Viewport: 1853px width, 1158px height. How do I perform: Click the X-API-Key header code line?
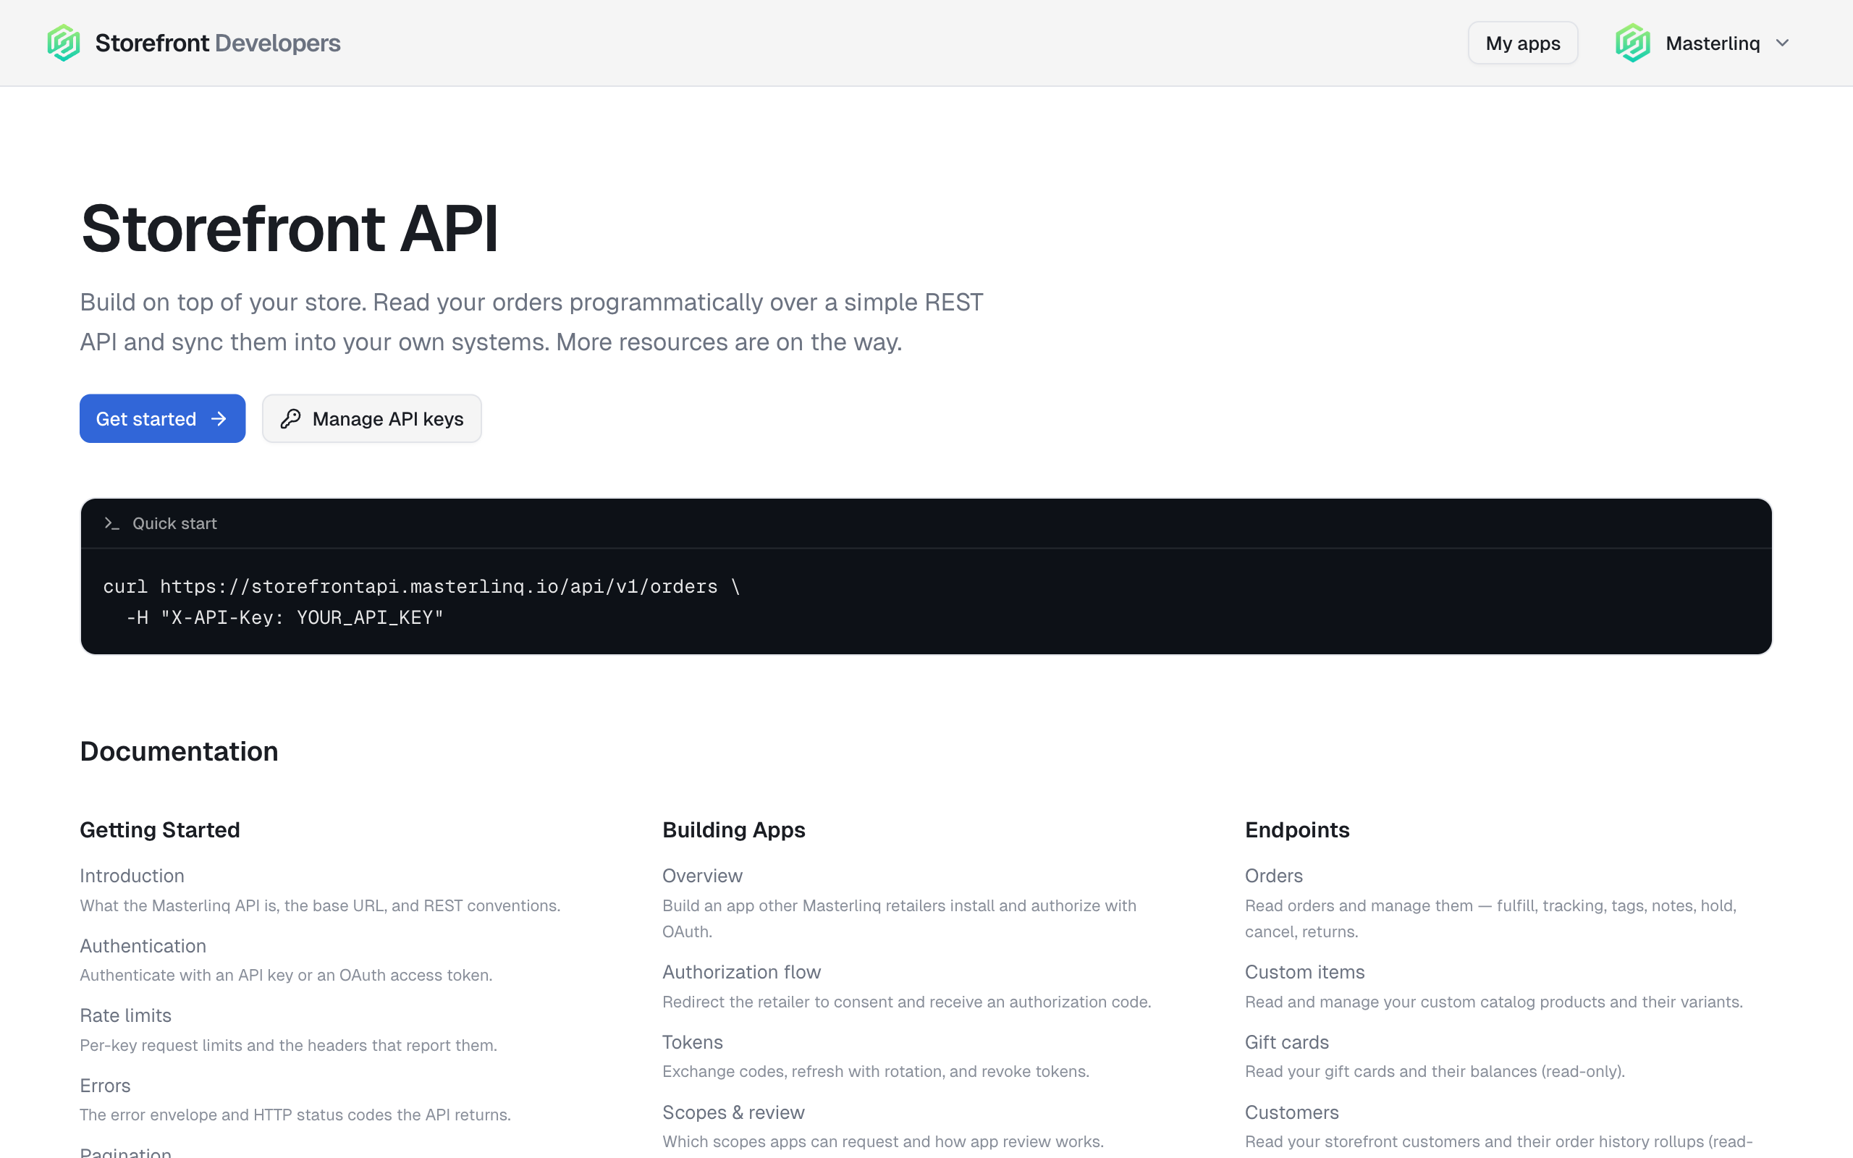[x=285, y=617]
